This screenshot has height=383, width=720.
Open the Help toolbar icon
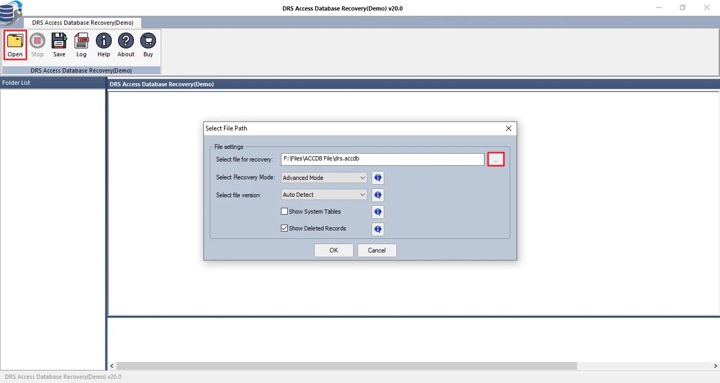104,45
